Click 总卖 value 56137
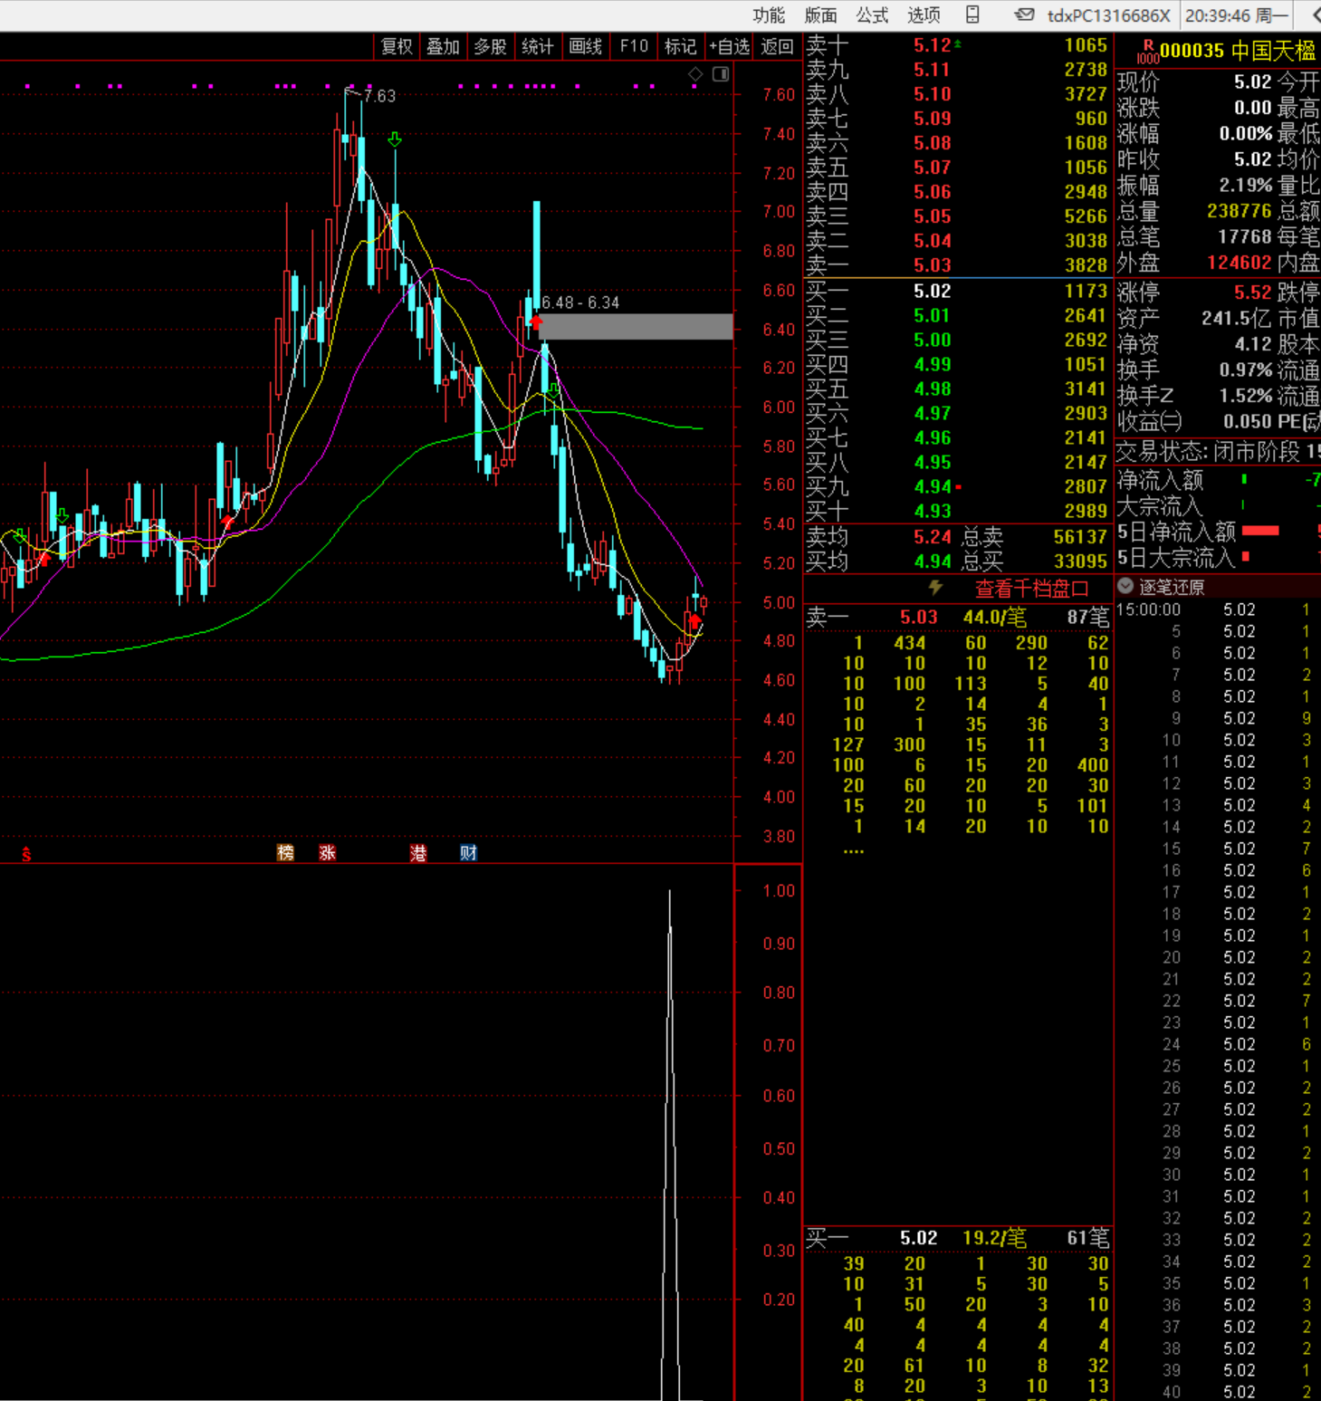The height and width of the screenshot is (1401, 1321). [1080, 536]
